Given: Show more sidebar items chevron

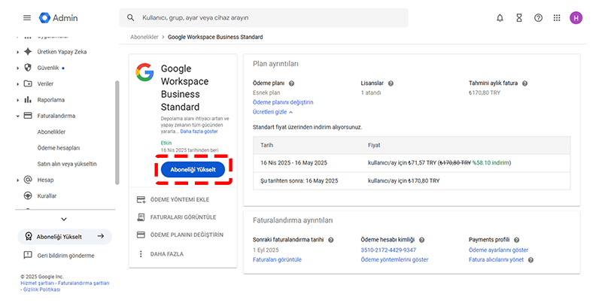Looking at the screenshot, I should 64,219.
